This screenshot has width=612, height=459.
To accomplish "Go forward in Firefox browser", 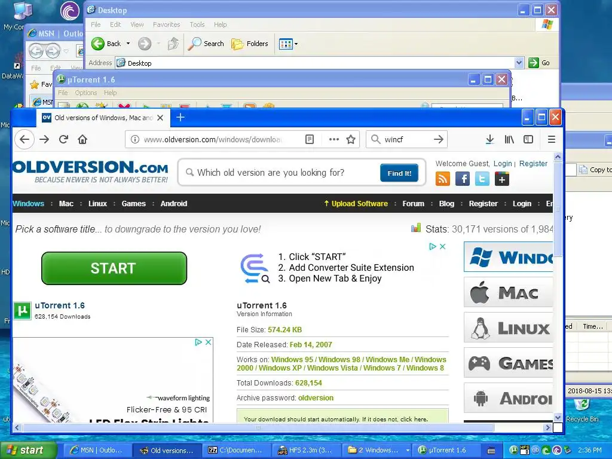I will point(44,139).
